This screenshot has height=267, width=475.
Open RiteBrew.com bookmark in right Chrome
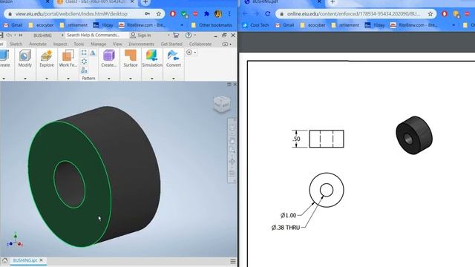(x=413, y=25)
